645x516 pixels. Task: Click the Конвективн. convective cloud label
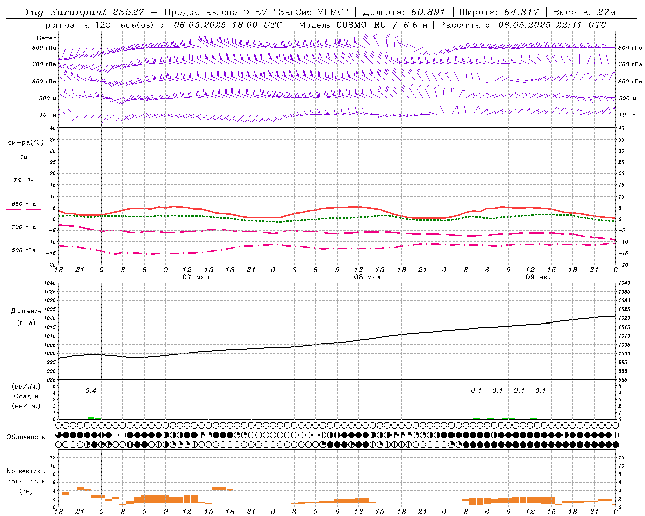[x=26, y=471]
